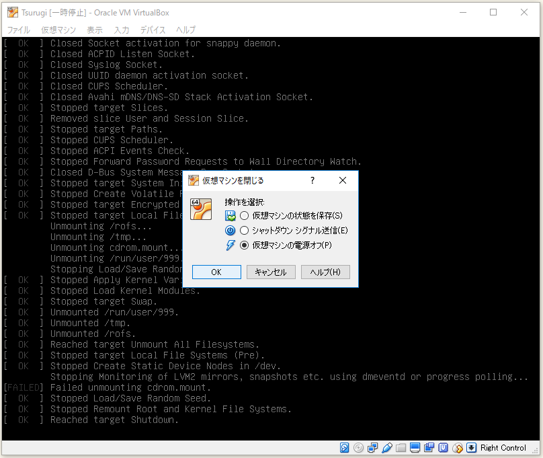Image resolution: width=543 pixels, height=458 pixels.
Task: Click the VirtualBox icon in title bar
Action: click(13, 13)
